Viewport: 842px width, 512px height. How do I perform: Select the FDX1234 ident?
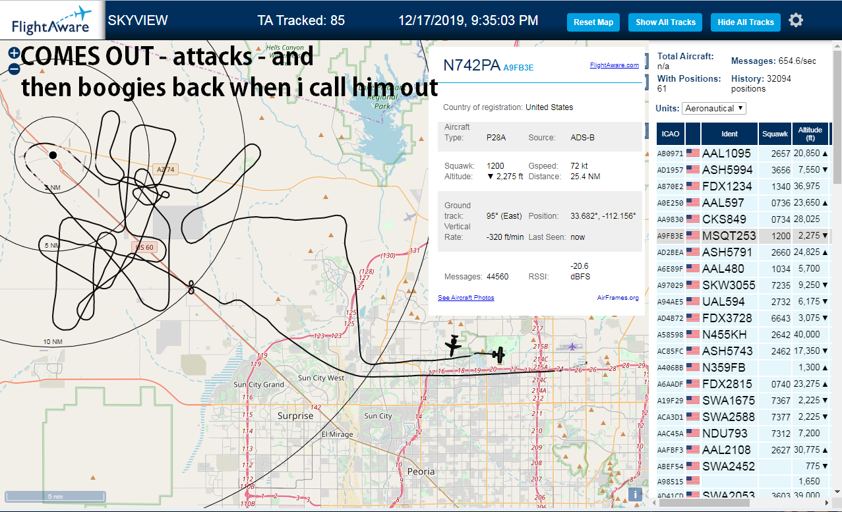(x=727, y=186)
